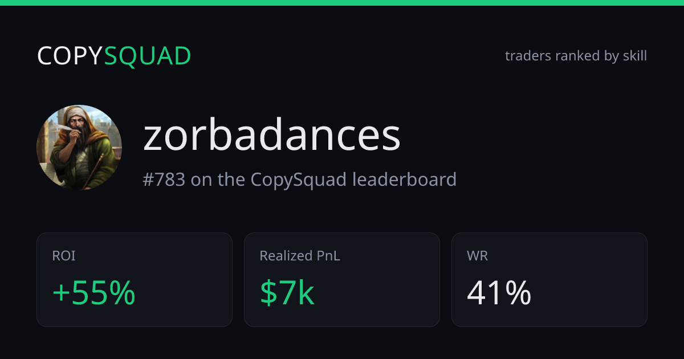Click the word 'skill' in the tagline
The width and height of the screenshot is (684, 359).
pyautogui.click(x=635, y=56)
